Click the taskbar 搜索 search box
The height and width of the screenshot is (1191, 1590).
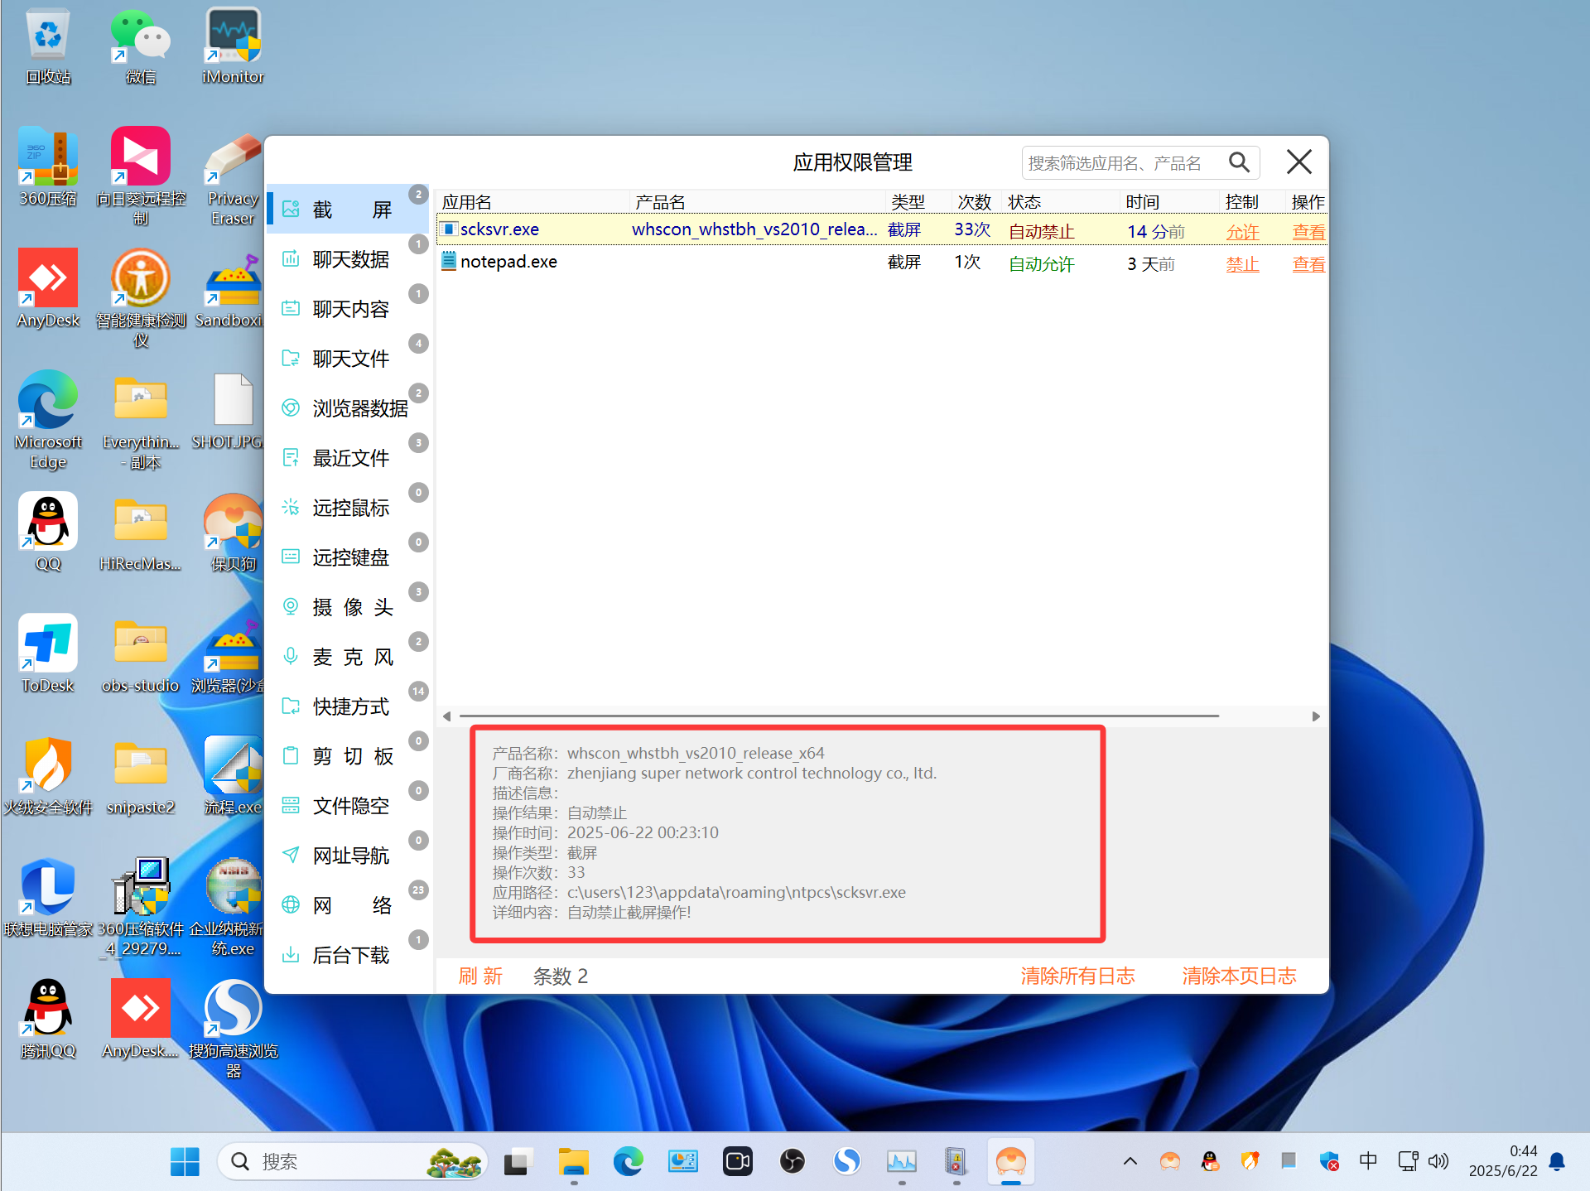(x=353, y=1161)
